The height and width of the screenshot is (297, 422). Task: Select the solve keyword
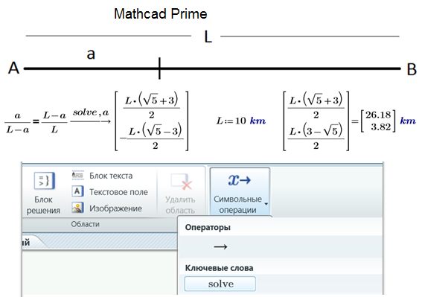click(220, 284)
